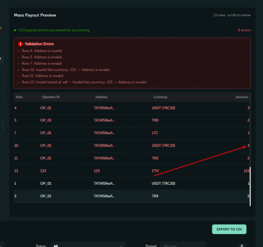Click the Address column header
This screenshot has height=247, width=263.
pos(102,97)
